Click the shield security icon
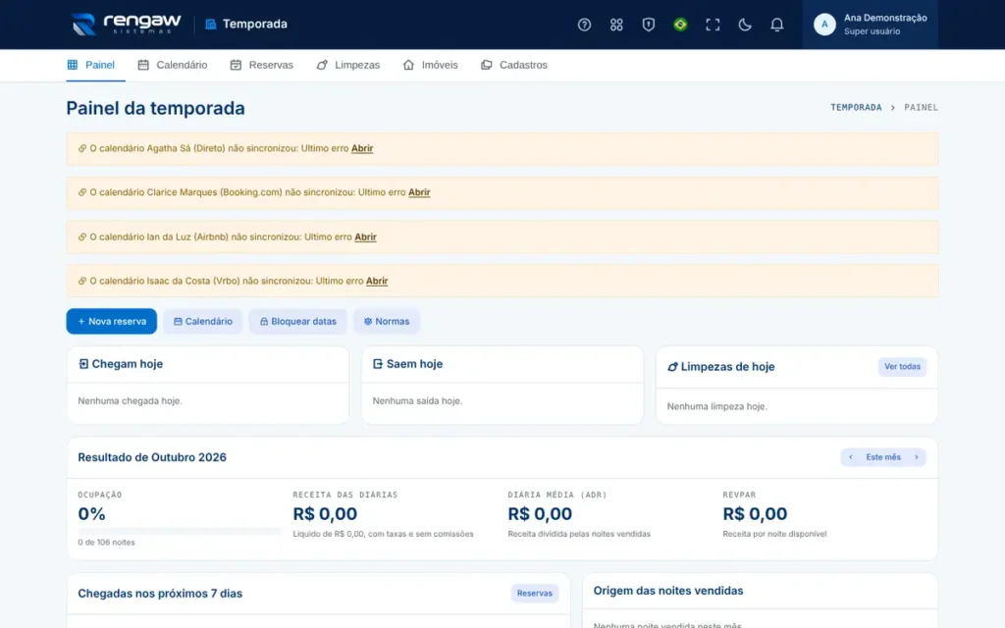Screen dimensions: 1005x628 tap(648, 25)
